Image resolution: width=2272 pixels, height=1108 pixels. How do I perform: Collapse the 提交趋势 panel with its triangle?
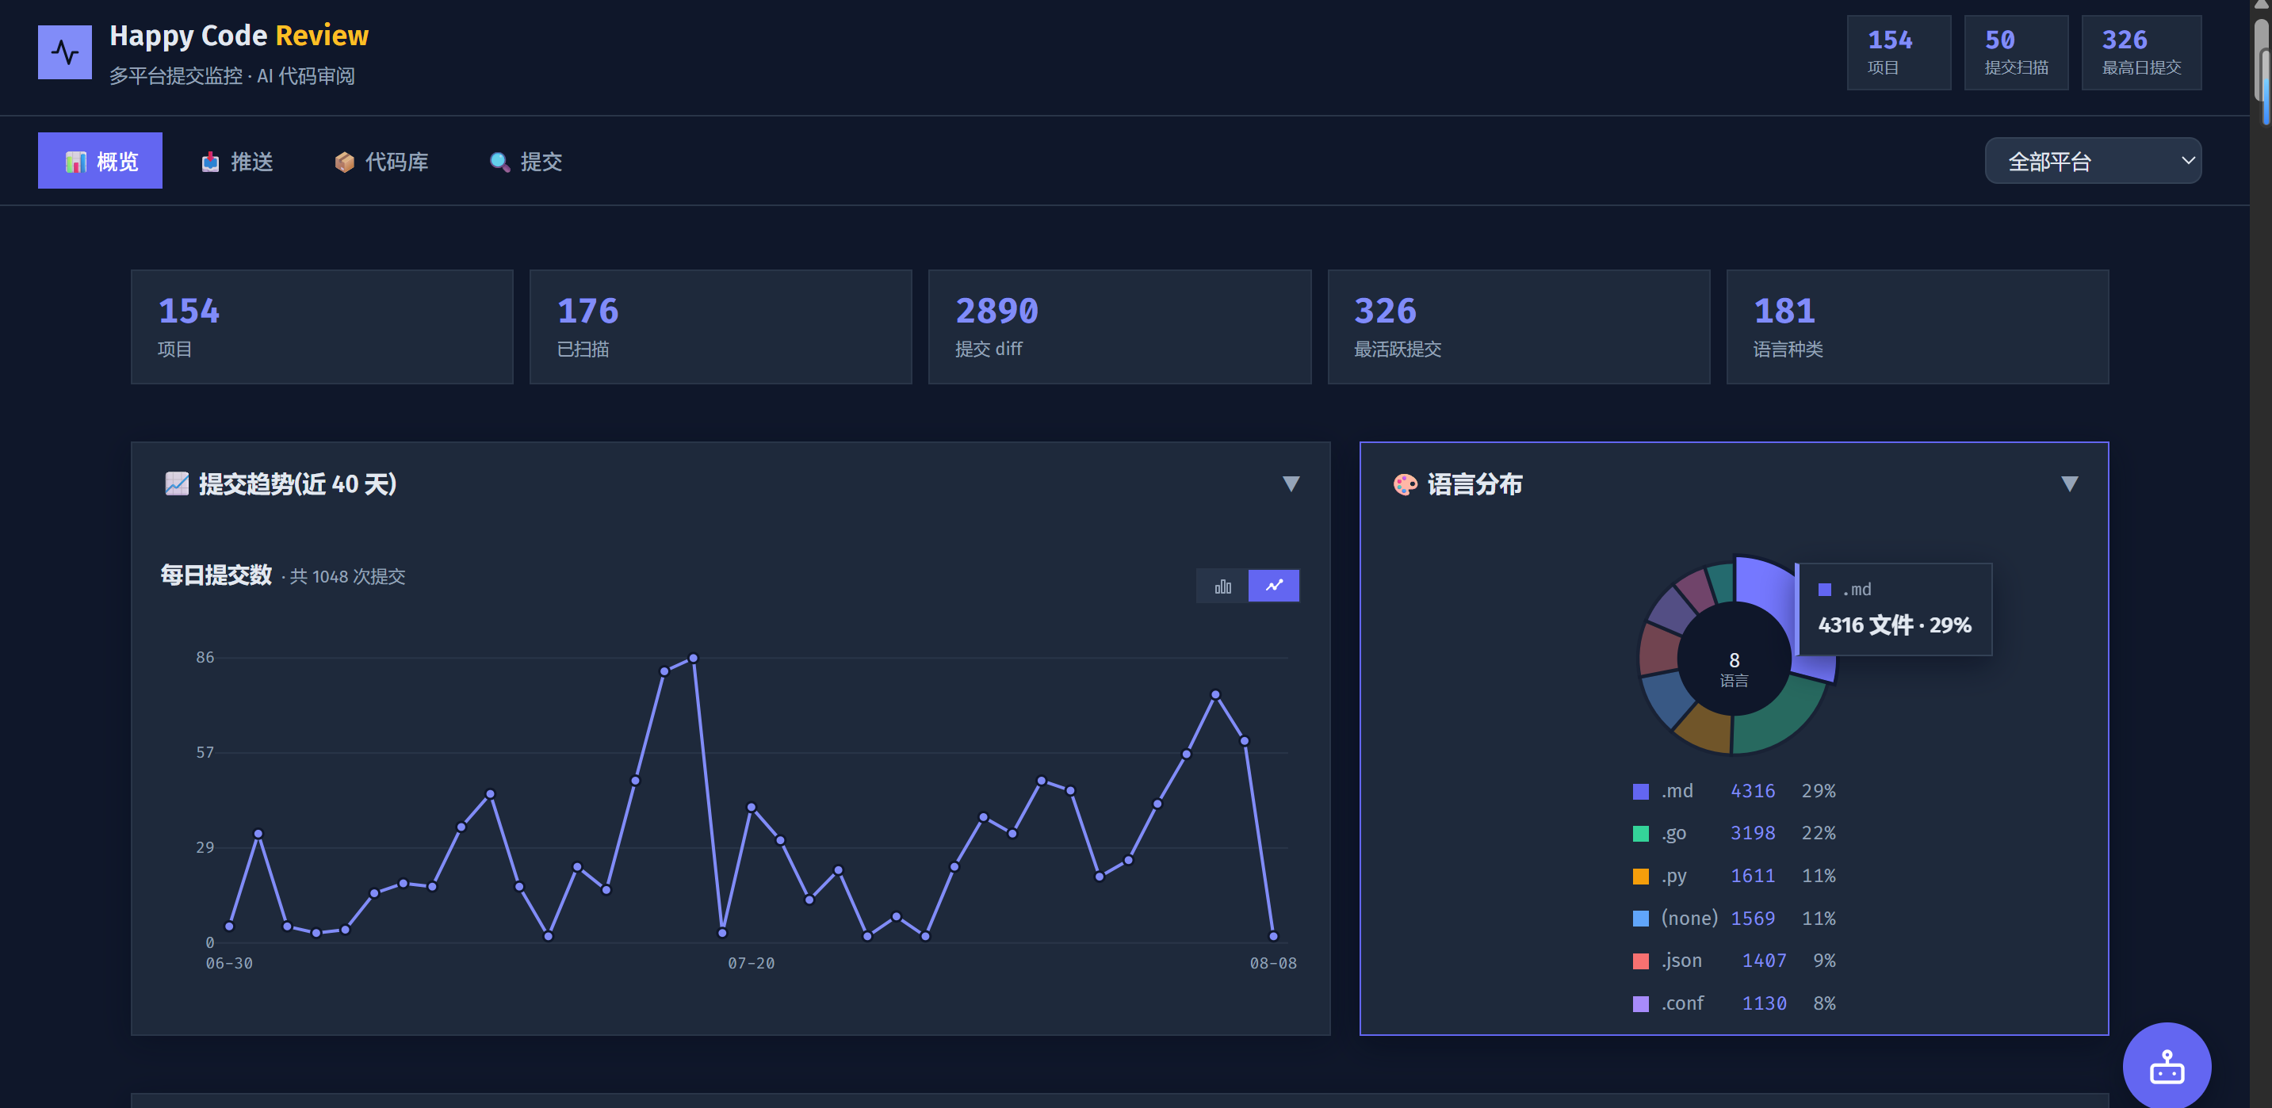[1291, 483]
